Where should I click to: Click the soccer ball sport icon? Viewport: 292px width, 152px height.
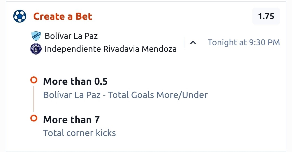pyautogui.click(x=20, y=16)
